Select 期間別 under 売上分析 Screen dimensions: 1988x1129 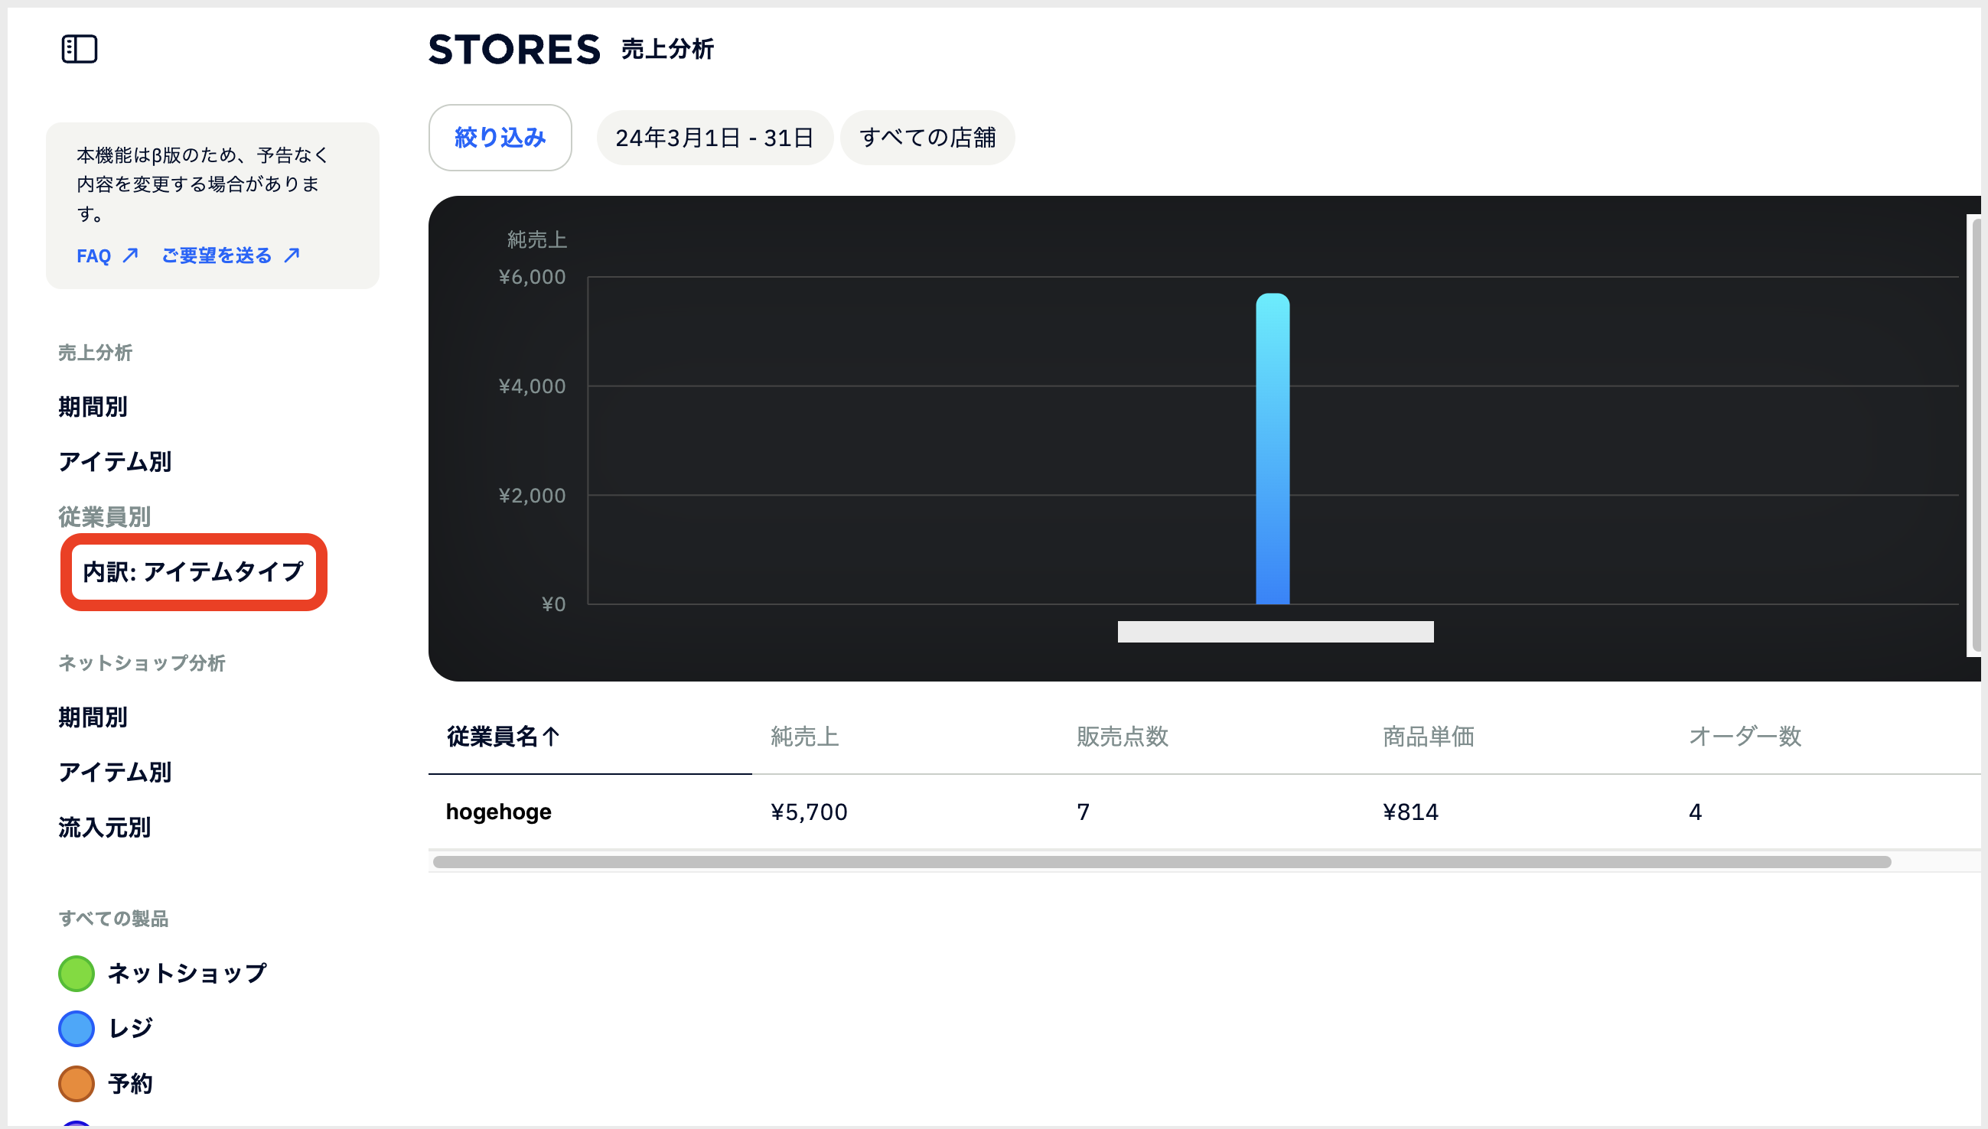[x=93, y=407]
